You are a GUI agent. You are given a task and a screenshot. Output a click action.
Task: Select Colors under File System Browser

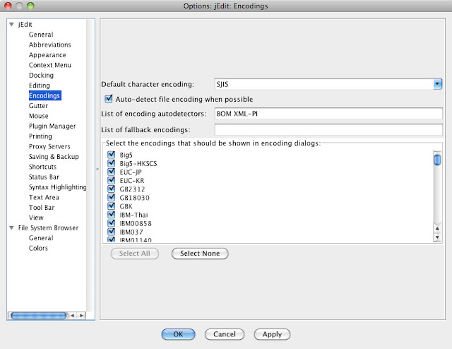point(38,248)
